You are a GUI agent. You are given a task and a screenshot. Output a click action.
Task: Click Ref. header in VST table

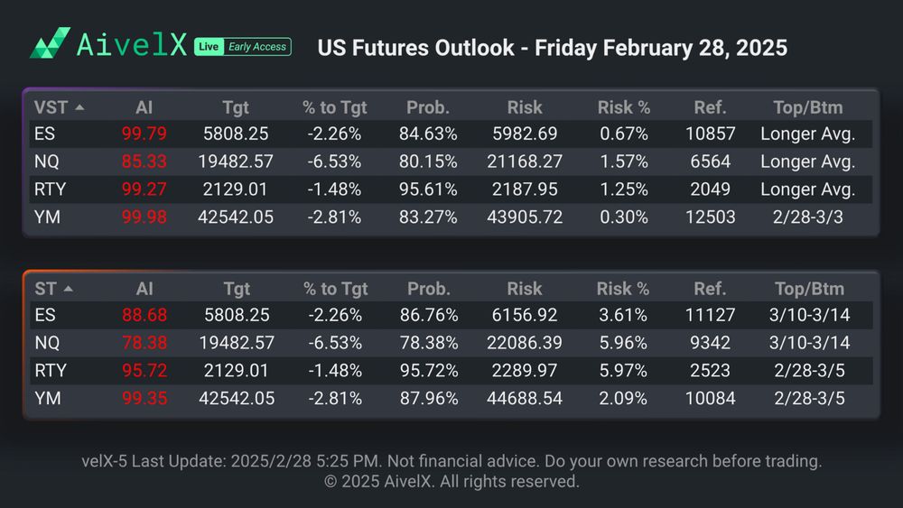[710, 107]
